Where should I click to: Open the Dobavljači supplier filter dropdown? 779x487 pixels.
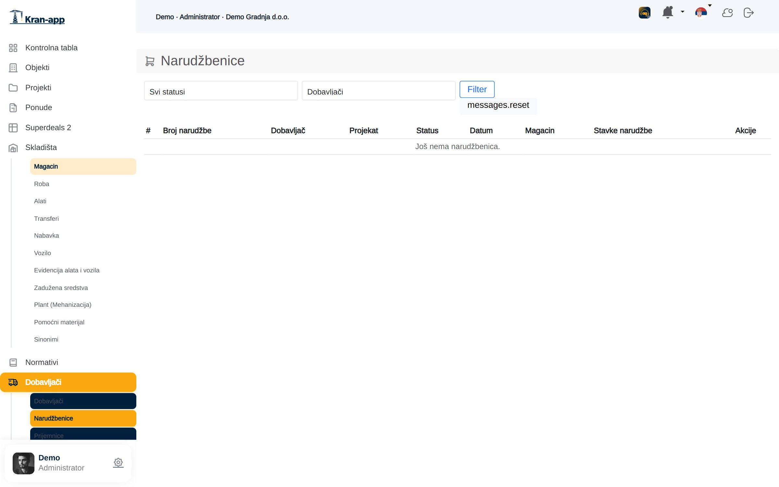pyautogui.click(x=378, y=91)
